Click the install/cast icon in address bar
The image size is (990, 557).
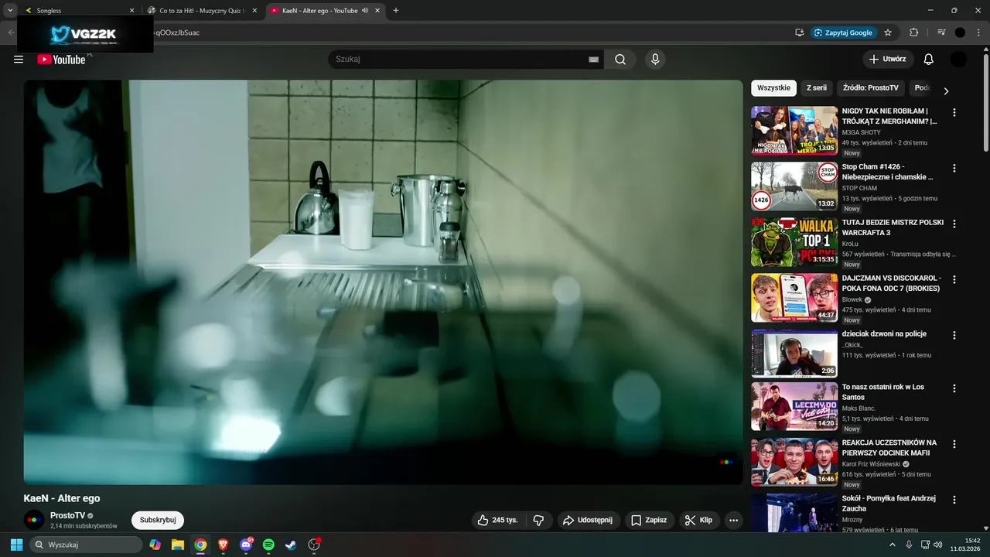point(799,32)
